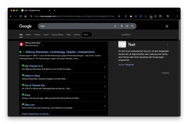188x124 pixels.
Task: Click the magnifying glass search button
Action: (x=132, y=26)
